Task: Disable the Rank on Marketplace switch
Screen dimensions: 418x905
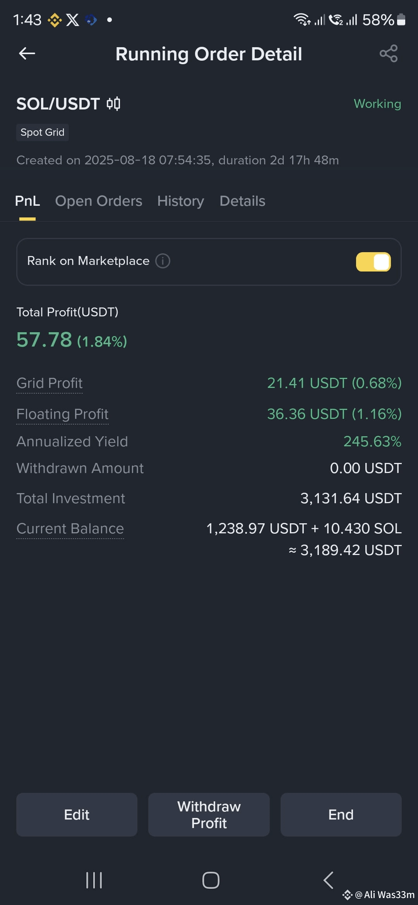Action: click(x=373, y=262)
